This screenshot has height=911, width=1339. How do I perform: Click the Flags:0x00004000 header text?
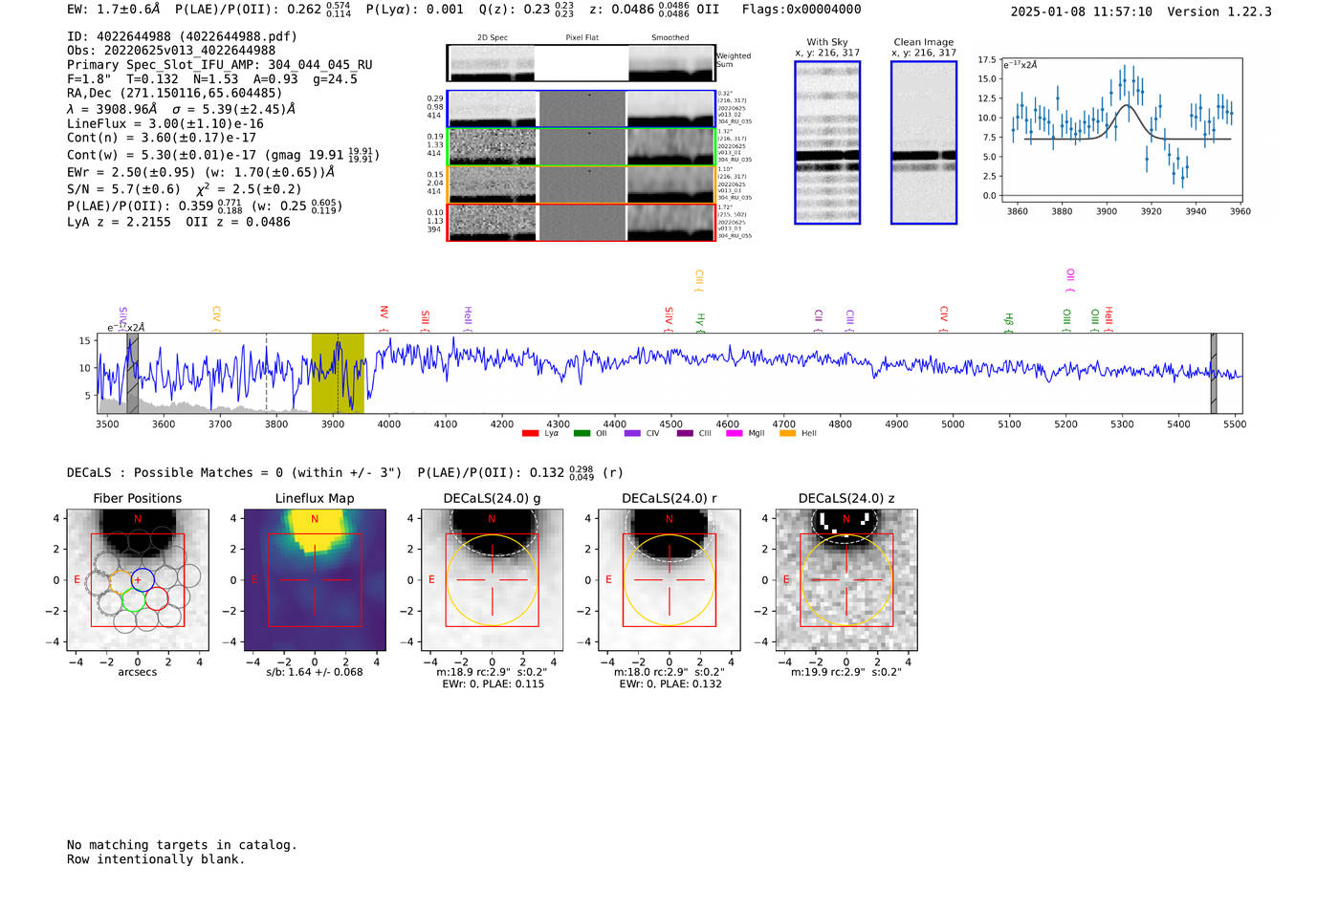pos(801,10)
